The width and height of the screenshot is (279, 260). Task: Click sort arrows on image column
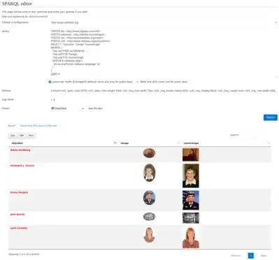click(178, 143)
